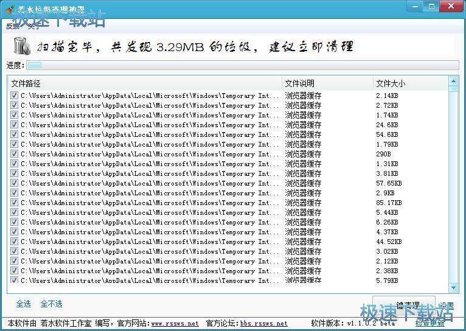The height and width of the screenshot is (331, 466).
Task: Select the file size text 5.44KB
Action: (387, 212)
